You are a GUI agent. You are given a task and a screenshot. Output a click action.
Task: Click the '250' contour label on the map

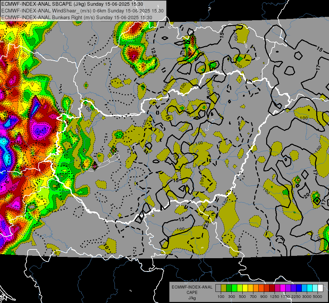click(x=13, y=188)
